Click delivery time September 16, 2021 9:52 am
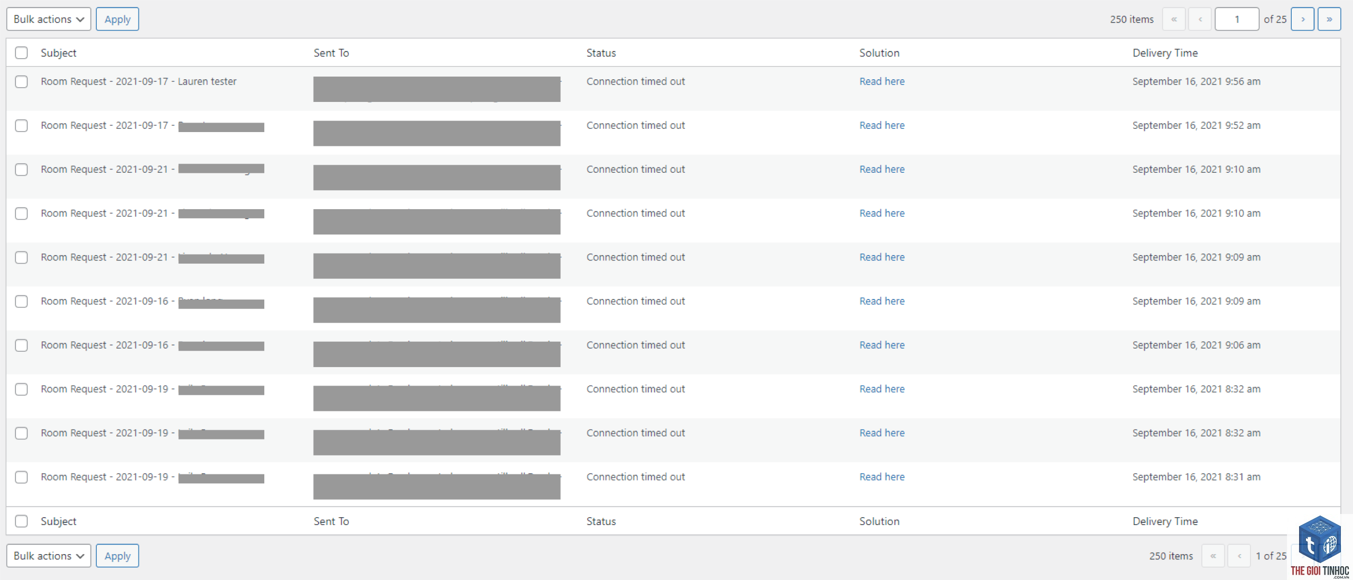 point(1196,125)
